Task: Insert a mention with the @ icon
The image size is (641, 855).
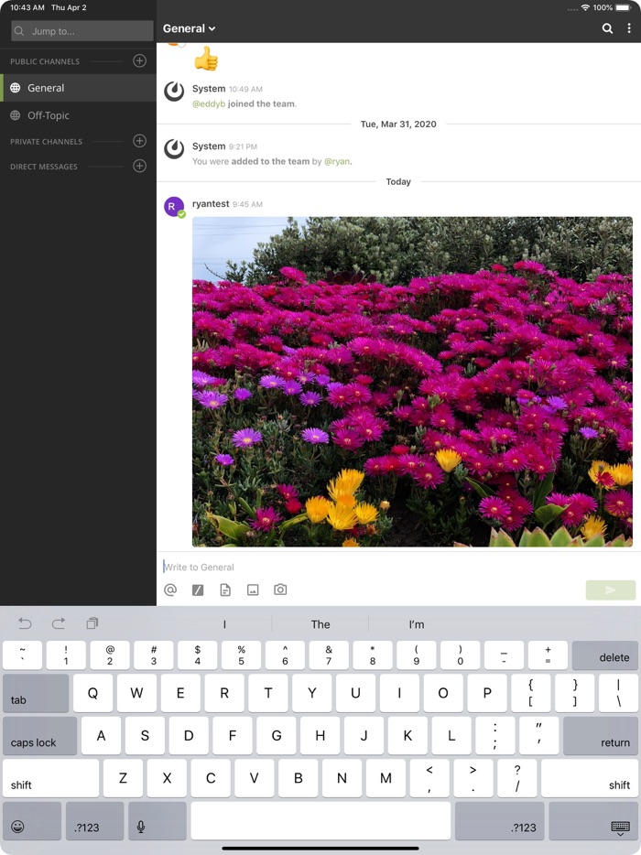Action: (x=170, y=590)
